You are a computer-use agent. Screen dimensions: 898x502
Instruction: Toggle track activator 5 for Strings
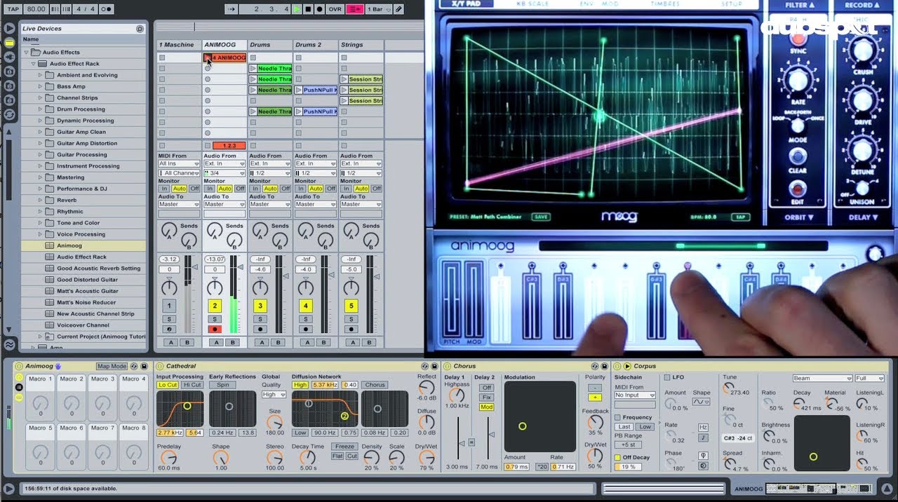click(351, 306)
